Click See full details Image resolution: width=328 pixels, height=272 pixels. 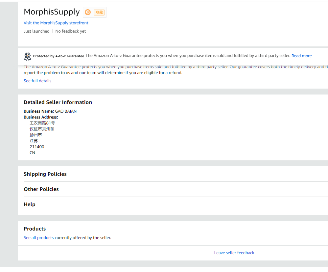click(37, 81)
